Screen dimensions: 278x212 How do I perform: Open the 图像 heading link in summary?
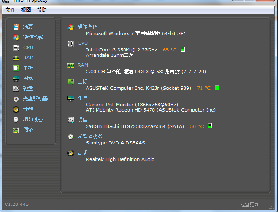pos(83,98)
